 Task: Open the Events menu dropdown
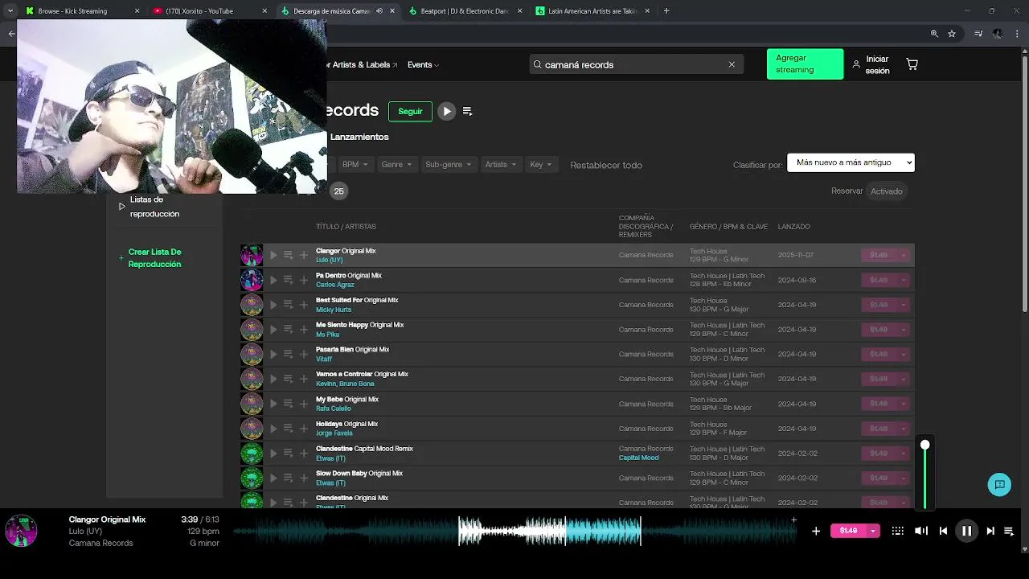(423, 64)
